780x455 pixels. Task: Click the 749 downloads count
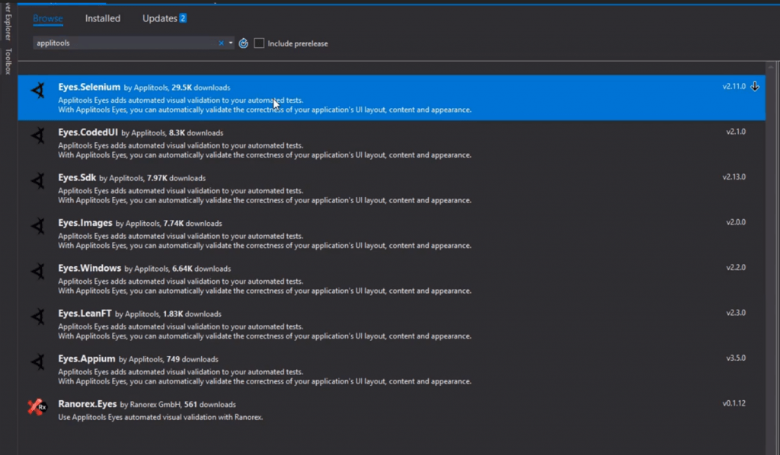[193, 359]
